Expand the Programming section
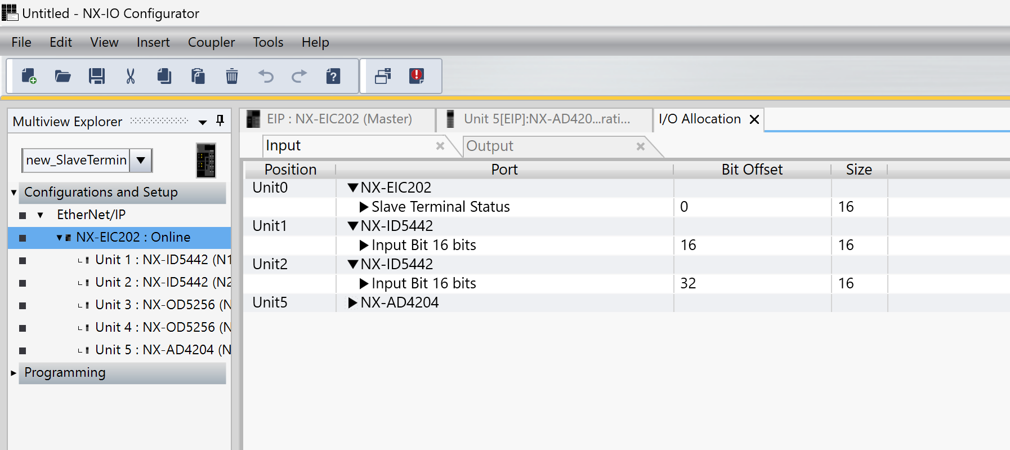 click(x=14, y=373)
